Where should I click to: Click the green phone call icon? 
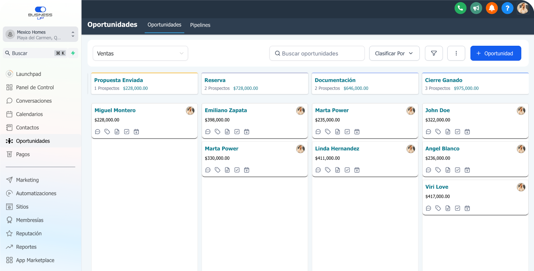(460, 8)
